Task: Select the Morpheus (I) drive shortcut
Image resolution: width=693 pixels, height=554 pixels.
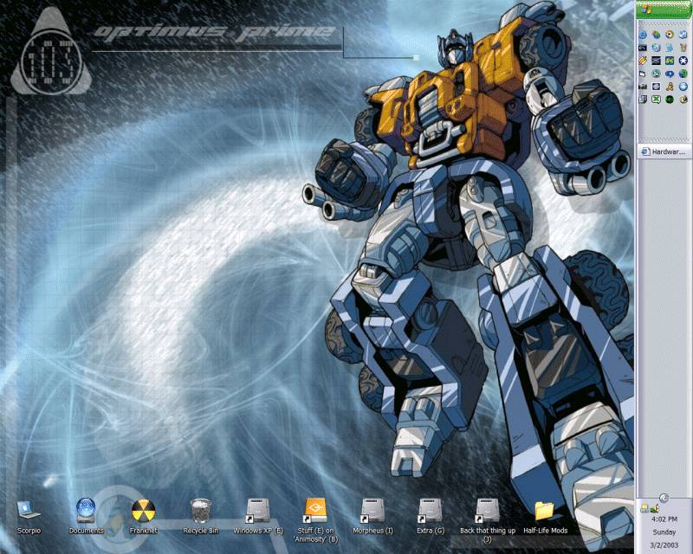Action: click(x=372, y=511)
